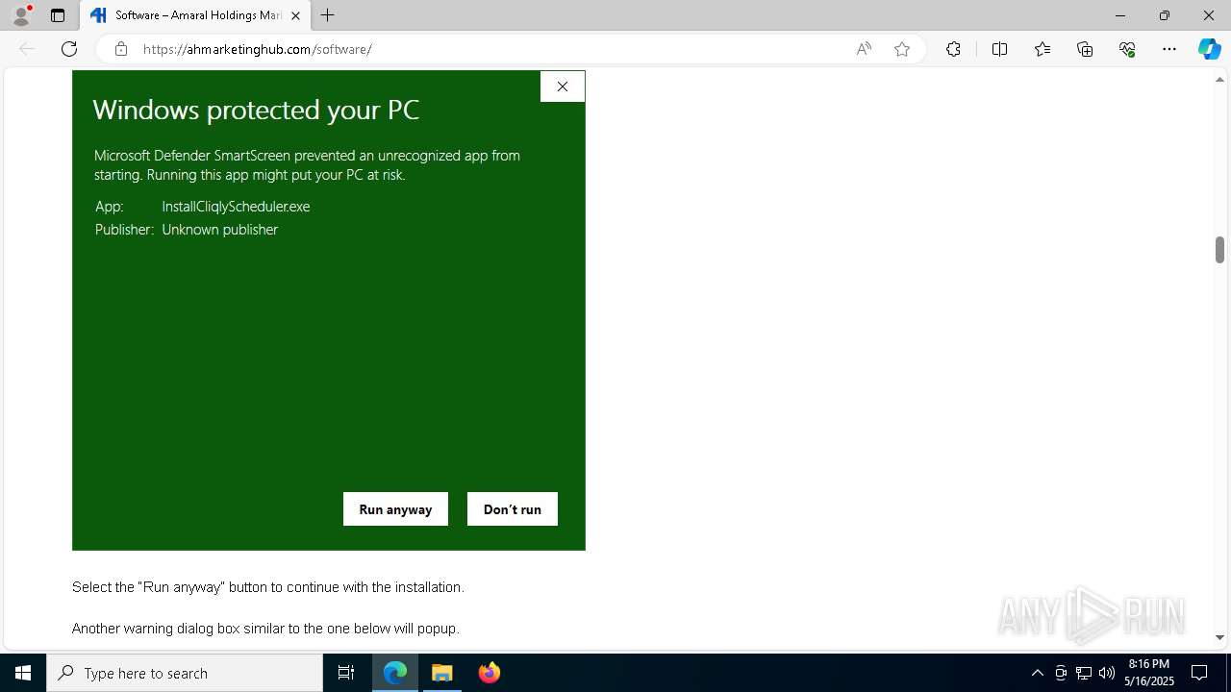Image resolution: width=1231 pixels, height=692 pixels.
Task: Open a new tab with plus button
Action: pyautogui.click(x=328, y=15)
